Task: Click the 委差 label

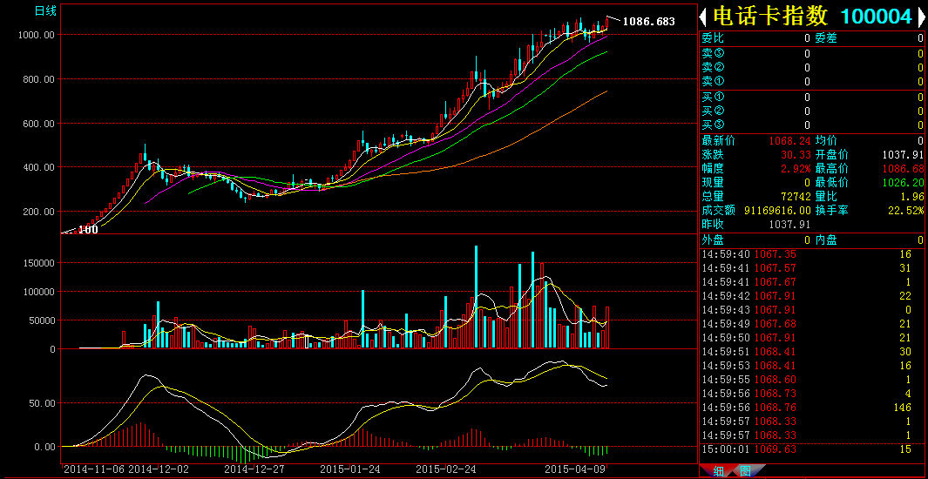Action: (x=825, y=38)
